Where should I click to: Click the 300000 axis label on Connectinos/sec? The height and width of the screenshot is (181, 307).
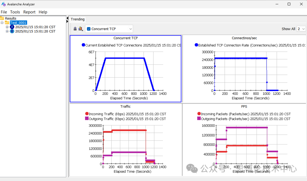(x=208, y=52)
